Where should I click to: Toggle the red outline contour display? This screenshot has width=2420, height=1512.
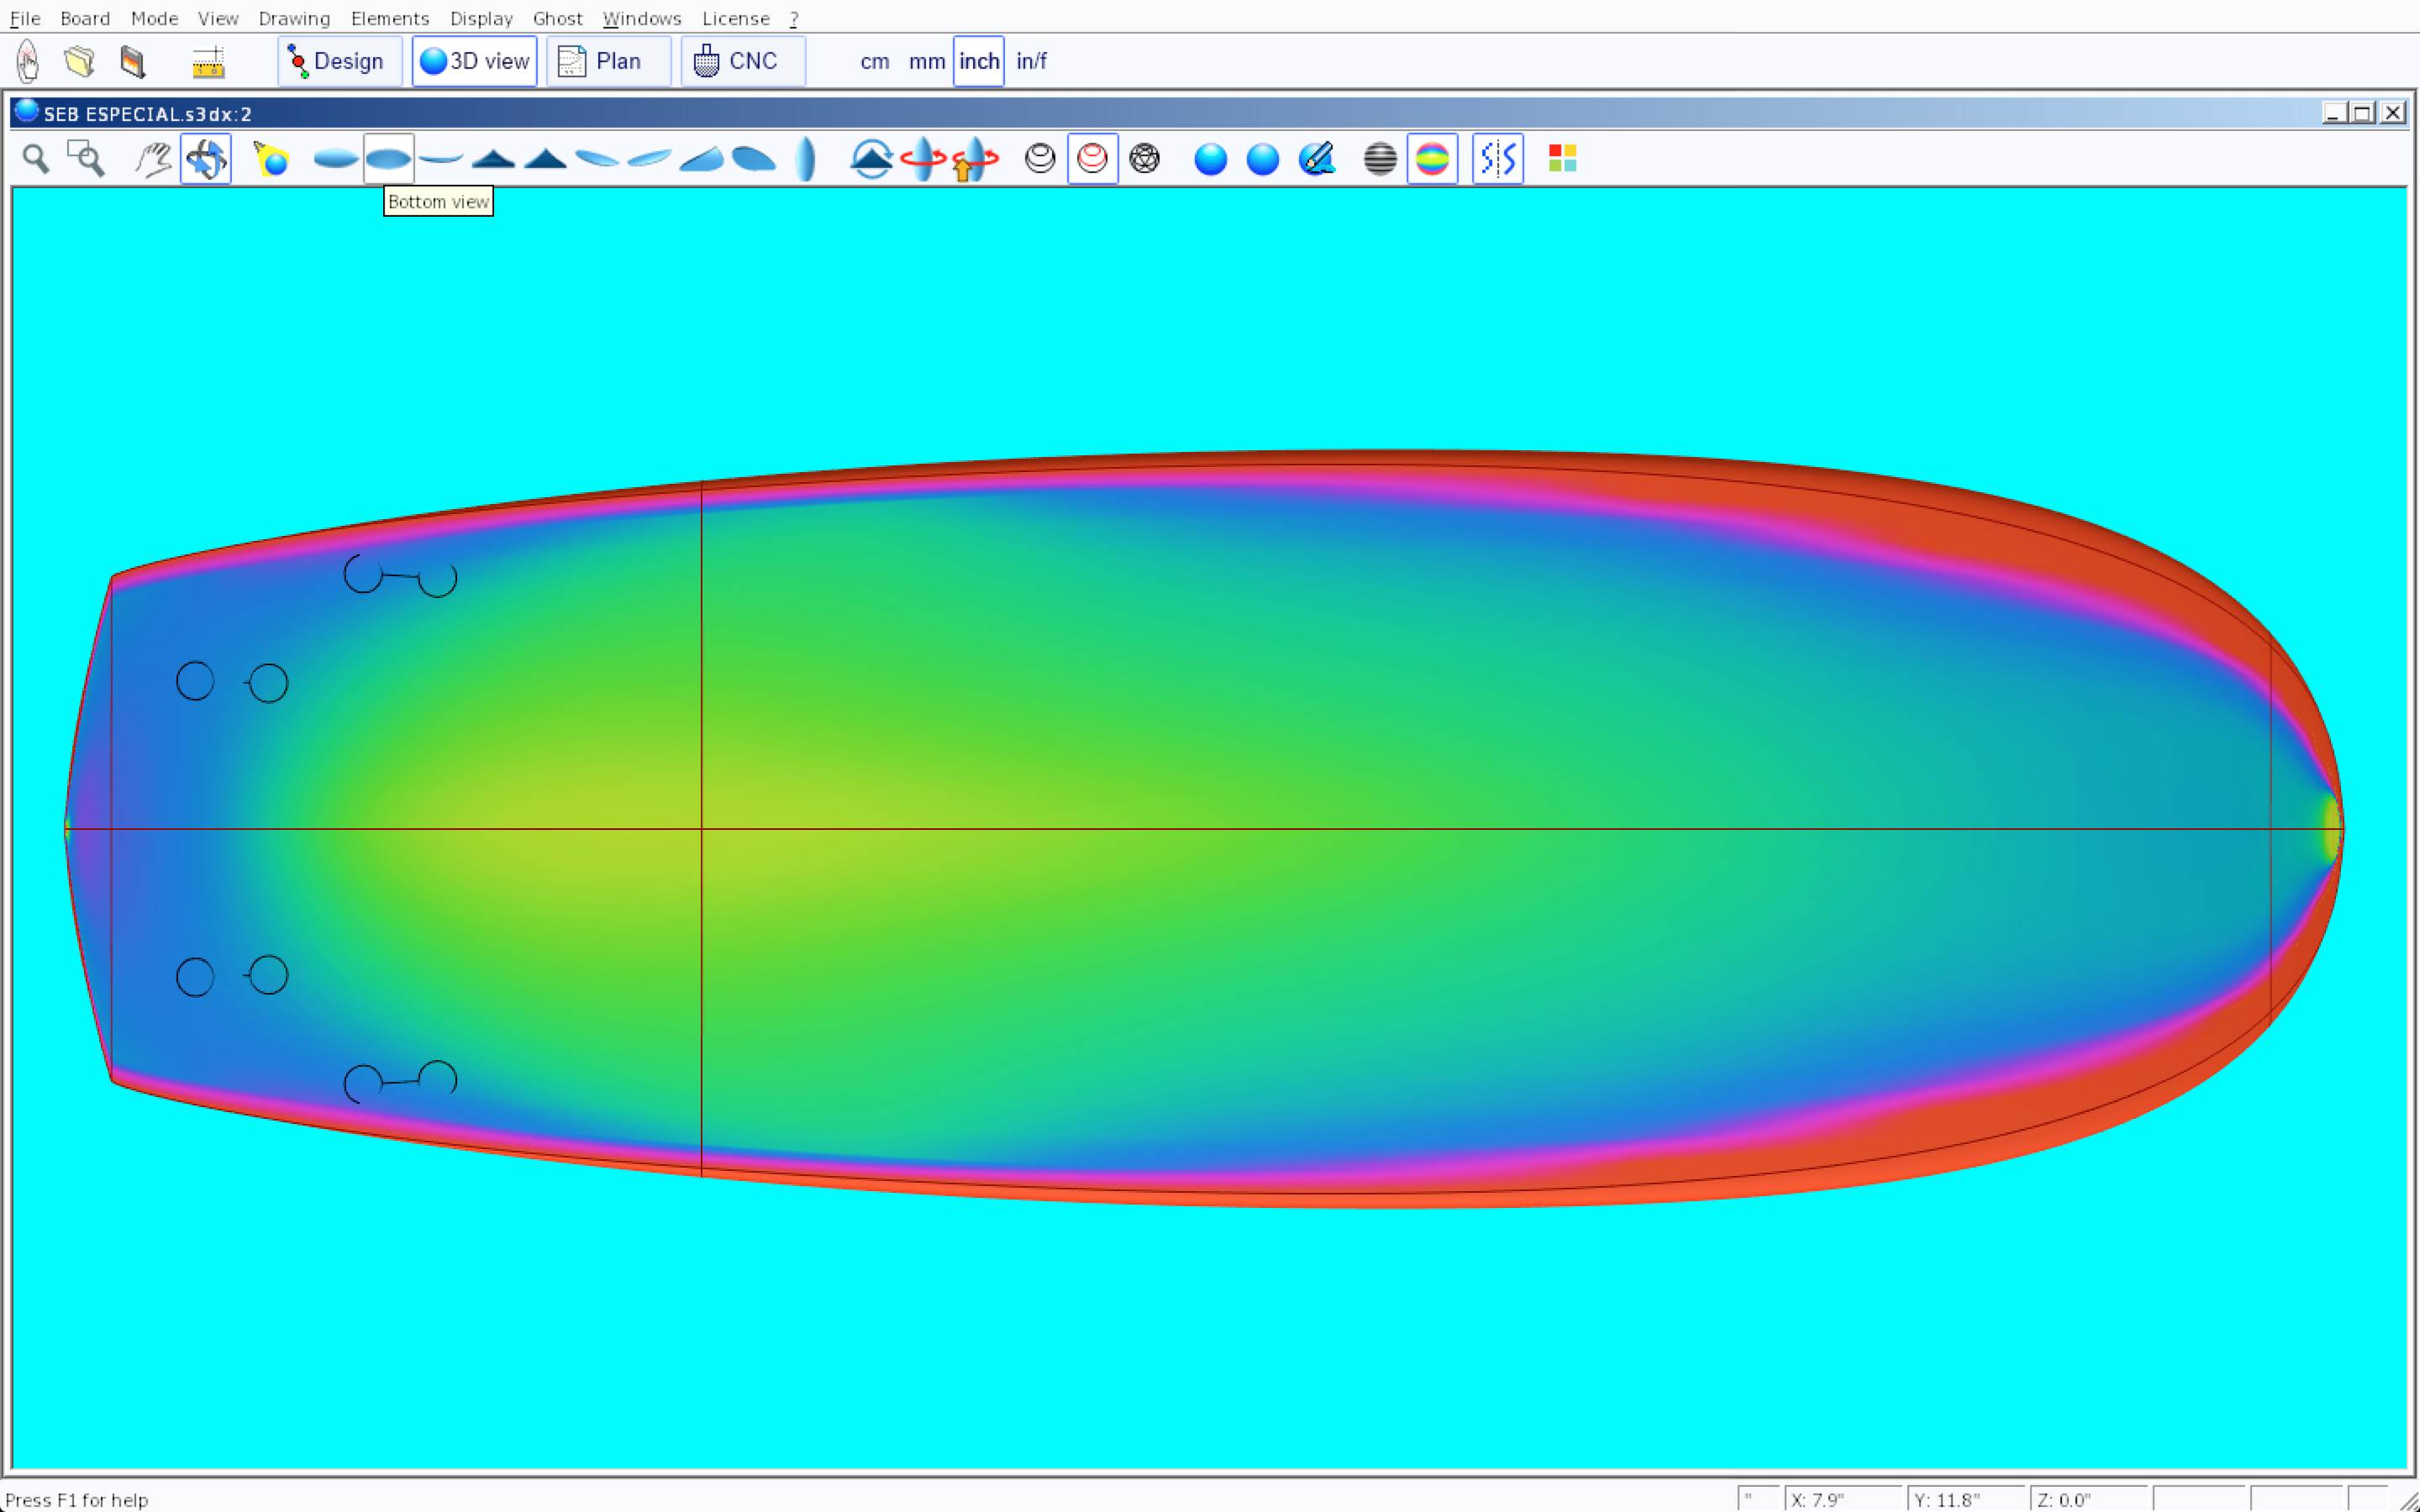point(1092,159)
